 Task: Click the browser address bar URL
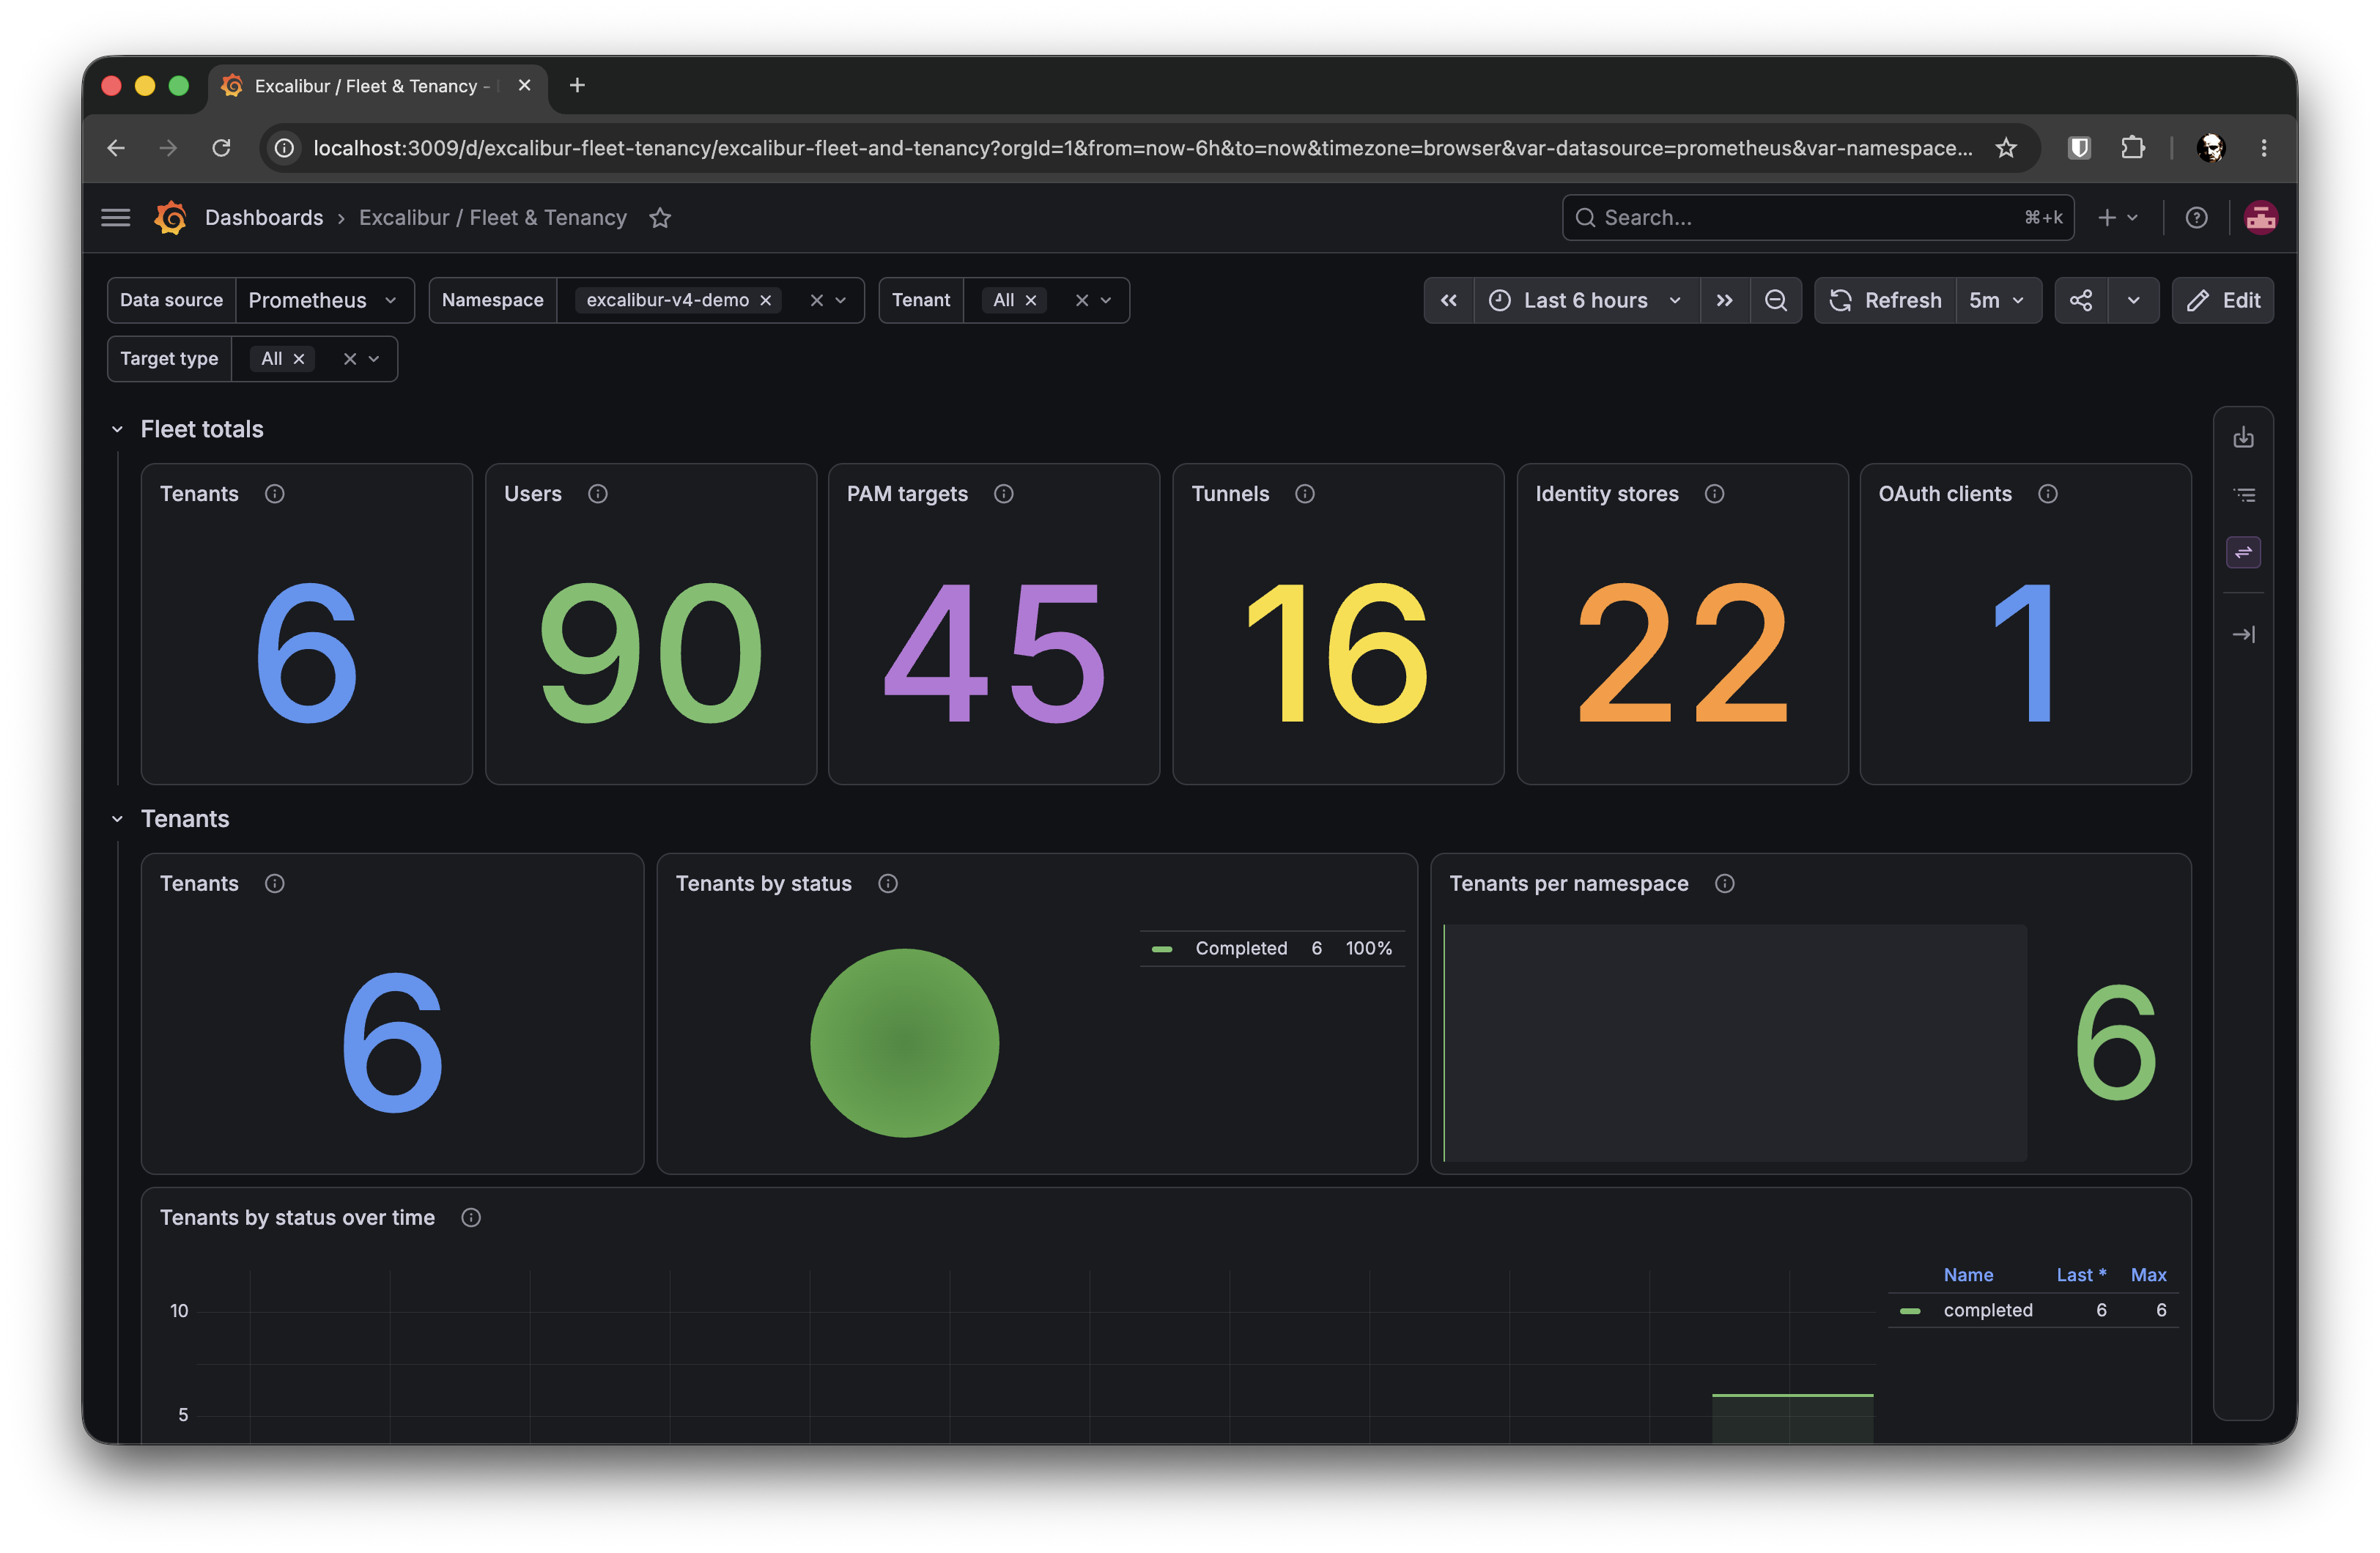[x=1143, y=148]
